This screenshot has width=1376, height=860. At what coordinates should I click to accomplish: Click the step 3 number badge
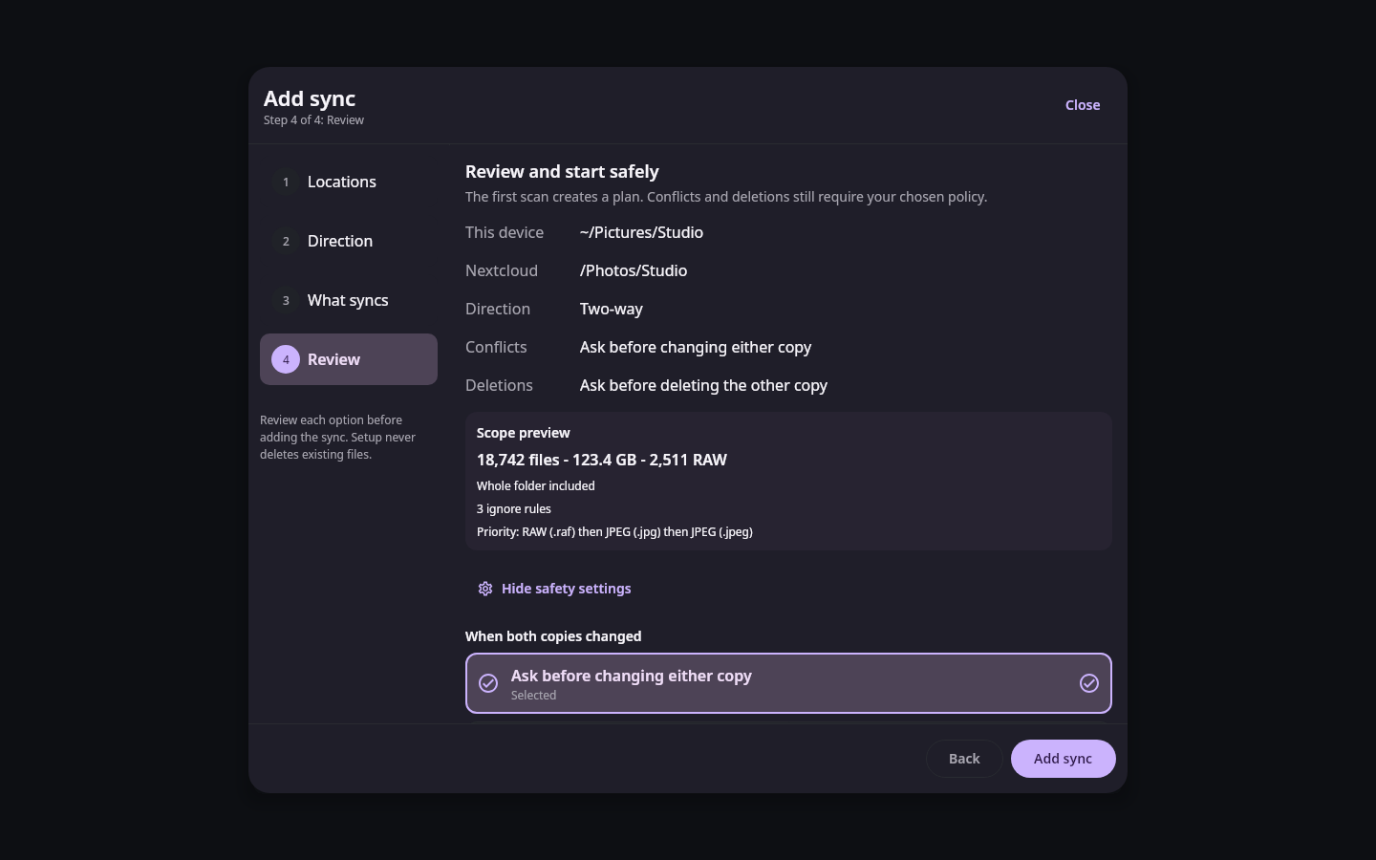tap(286, 300)
